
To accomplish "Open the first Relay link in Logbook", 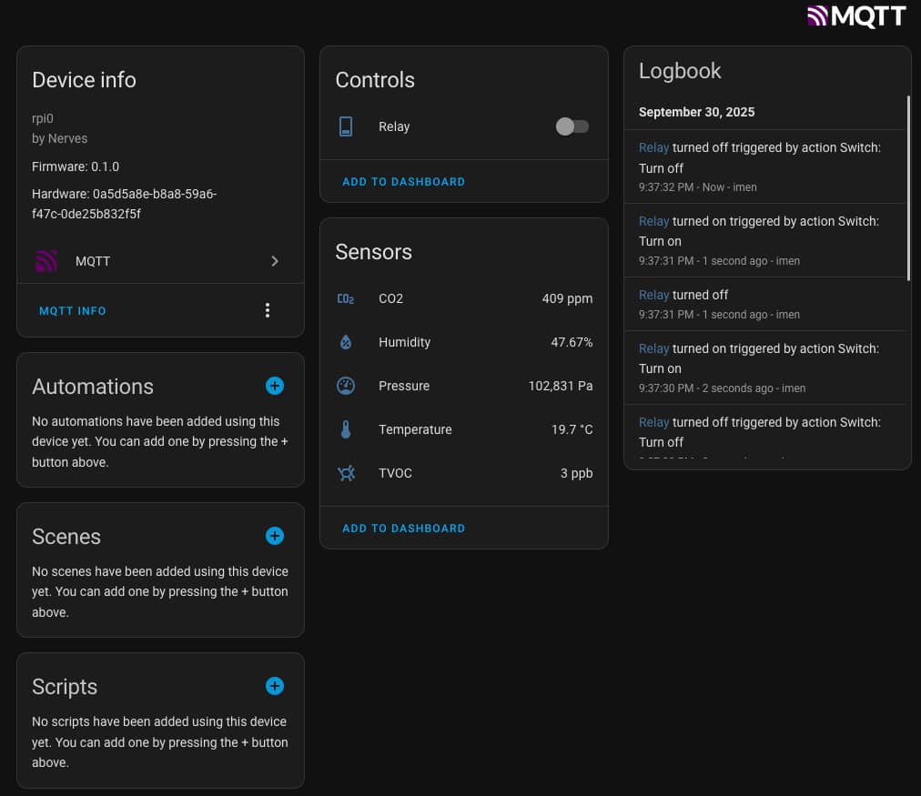I will 653,147.
